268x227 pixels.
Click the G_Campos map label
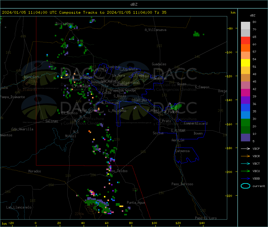(x=202, y=87)
